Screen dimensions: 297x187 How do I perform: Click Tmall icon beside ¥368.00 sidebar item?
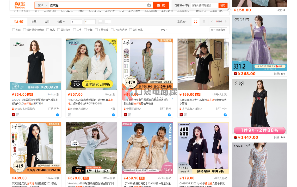[x=236, y=74]
